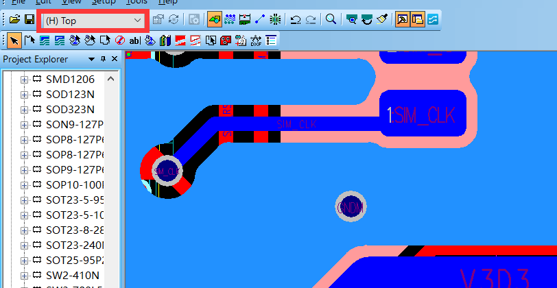Toggle the Project Explorer window button
This screenshot has height=288, width=557.
(418, 19)
